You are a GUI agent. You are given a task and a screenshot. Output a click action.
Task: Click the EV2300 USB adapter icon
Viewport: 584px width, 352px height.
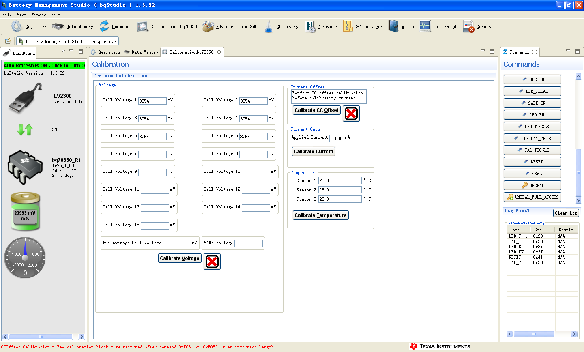pos(25,98)
